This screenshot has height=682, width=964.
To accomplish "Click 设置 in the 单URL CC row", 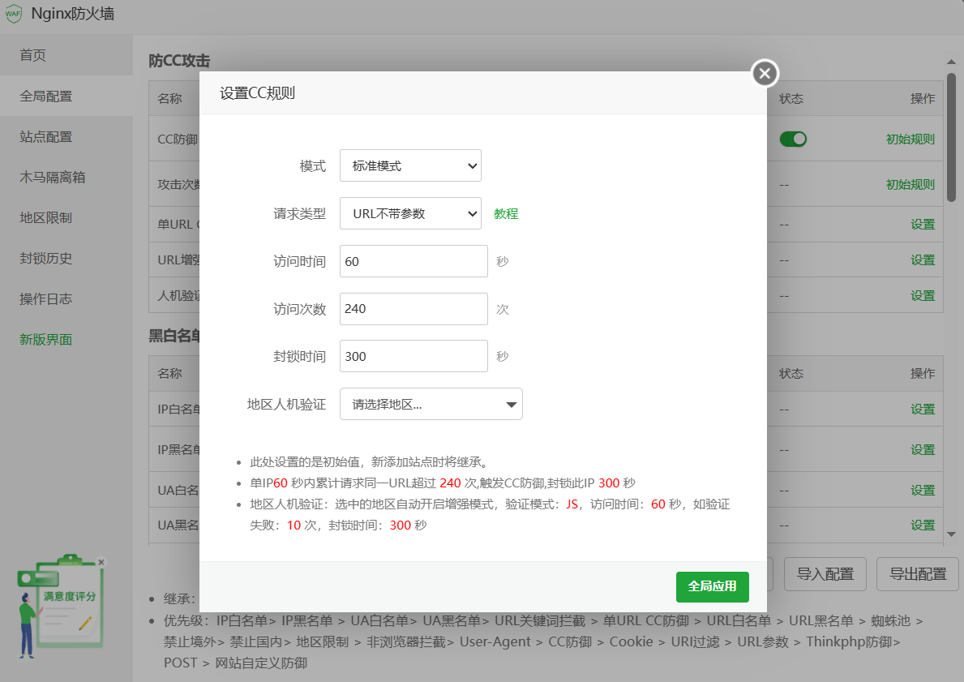I will pos(922,225).
